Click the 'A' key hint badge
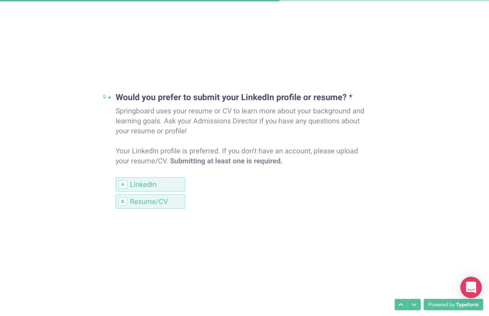The width and height of the screenshot is (489, 316). pyautogui.click(x=123, y=184)
